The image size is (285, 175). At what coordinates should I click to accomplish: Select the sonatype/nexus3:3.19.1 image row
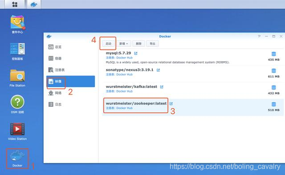193,74
